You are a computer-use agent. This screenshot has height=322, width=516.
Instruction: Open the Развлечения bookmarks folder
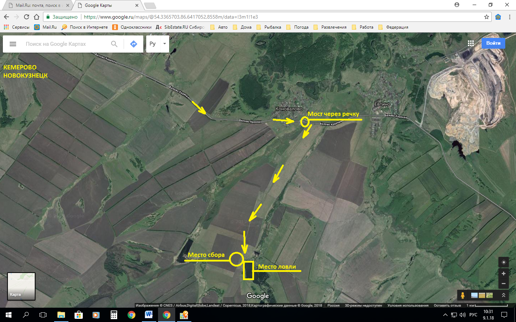click(x=330, y=27)
